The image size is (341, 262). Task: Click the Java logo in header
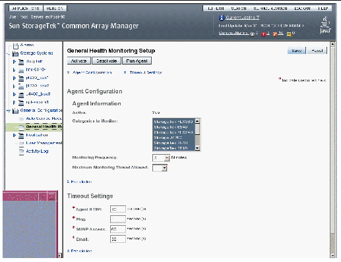(x=325, y=24)
